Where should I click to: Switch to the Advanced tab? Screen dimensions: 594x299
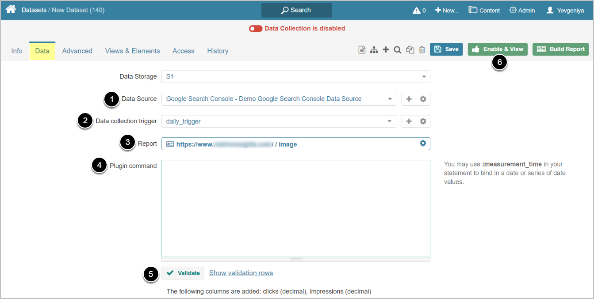[x=77, y=51]
